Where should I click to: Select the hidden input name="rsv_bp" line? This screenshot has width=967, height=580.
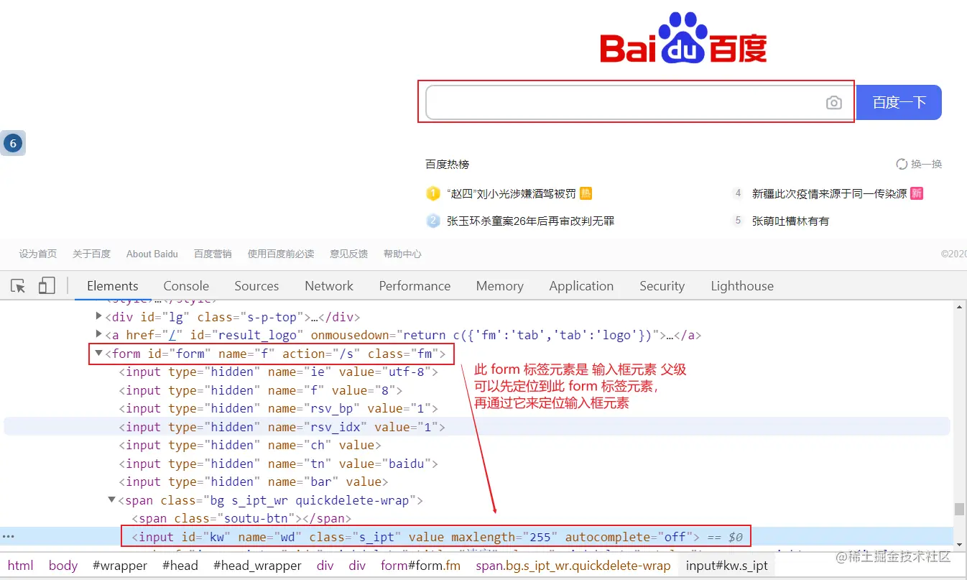pyautogui.click(x=279, y=408)
